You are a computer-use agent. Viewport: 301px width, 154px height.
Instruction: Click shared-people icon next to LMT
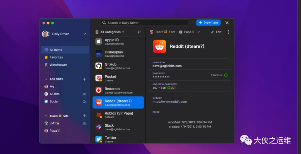(x=85, y=123)
